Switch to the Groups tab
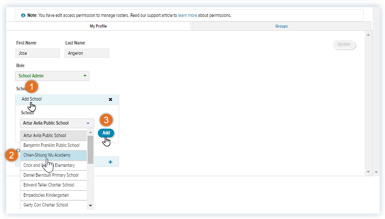The height and width of the screenshot is (219, 385). [x=281, y=26]
